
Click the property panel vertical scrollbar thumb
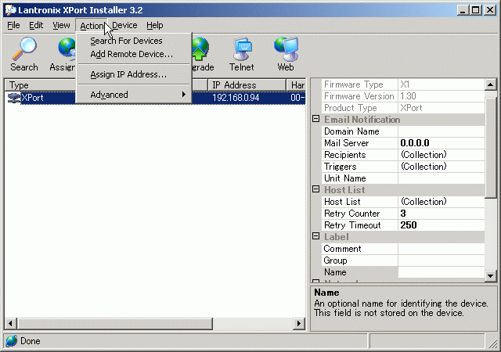click(x=490, y=148)
